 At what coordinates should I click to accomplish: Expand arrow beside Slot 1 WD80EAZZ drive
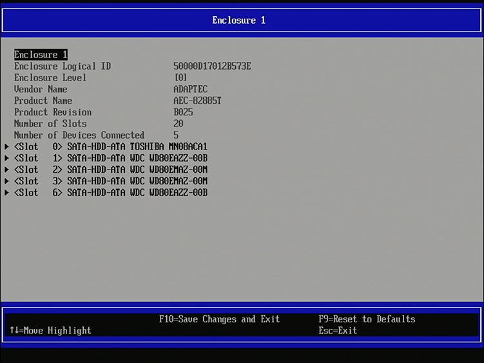tap(6, 158)
